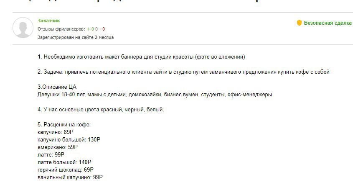Click the line starting Девушки 18-40 лет
This screenshot has width=353, height=185.
pyautogui.click(x=155, y=95)
